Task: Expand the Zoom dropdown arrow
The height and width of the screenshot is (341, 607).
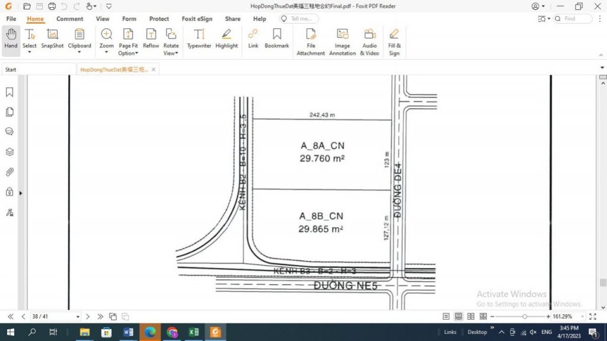Action: click(x=107, y=52)
